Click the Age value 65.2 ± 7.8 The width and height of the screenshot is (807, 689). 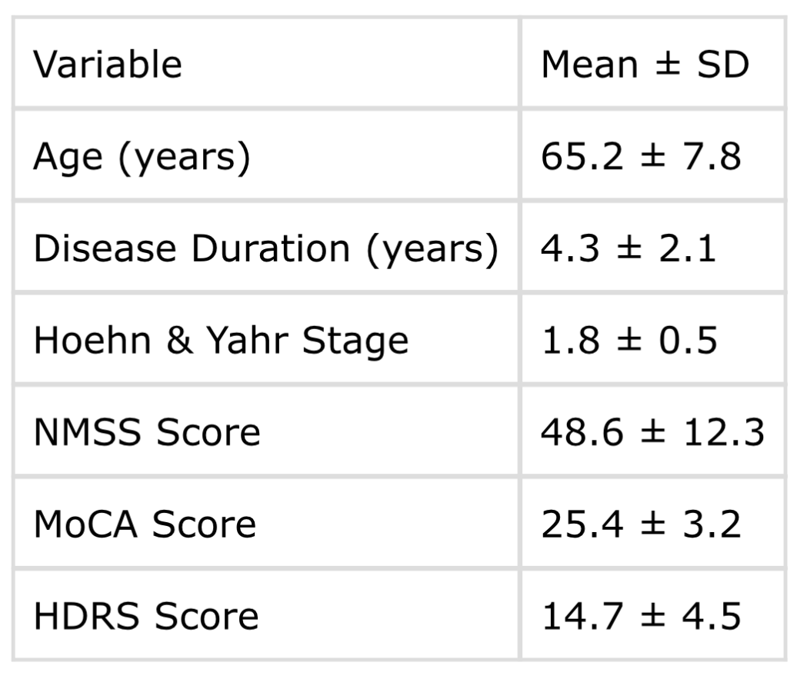coord(641,157)
